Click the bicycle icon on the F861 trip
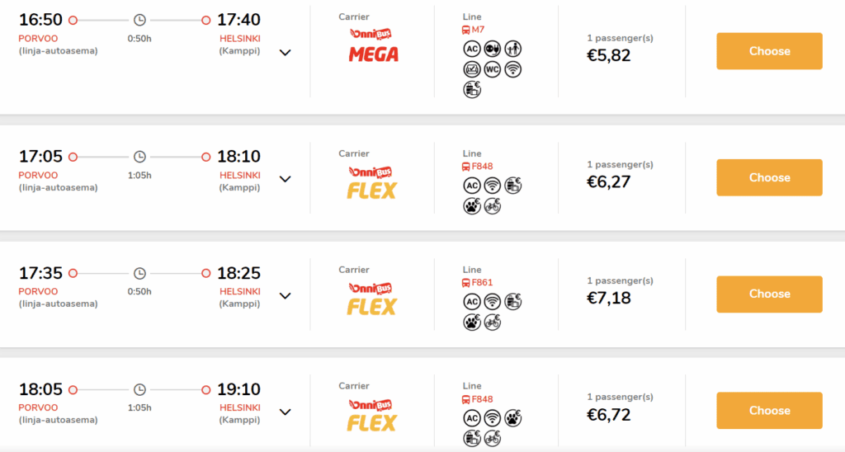This screenshot has width=845, height=452. tap(492, 323)
